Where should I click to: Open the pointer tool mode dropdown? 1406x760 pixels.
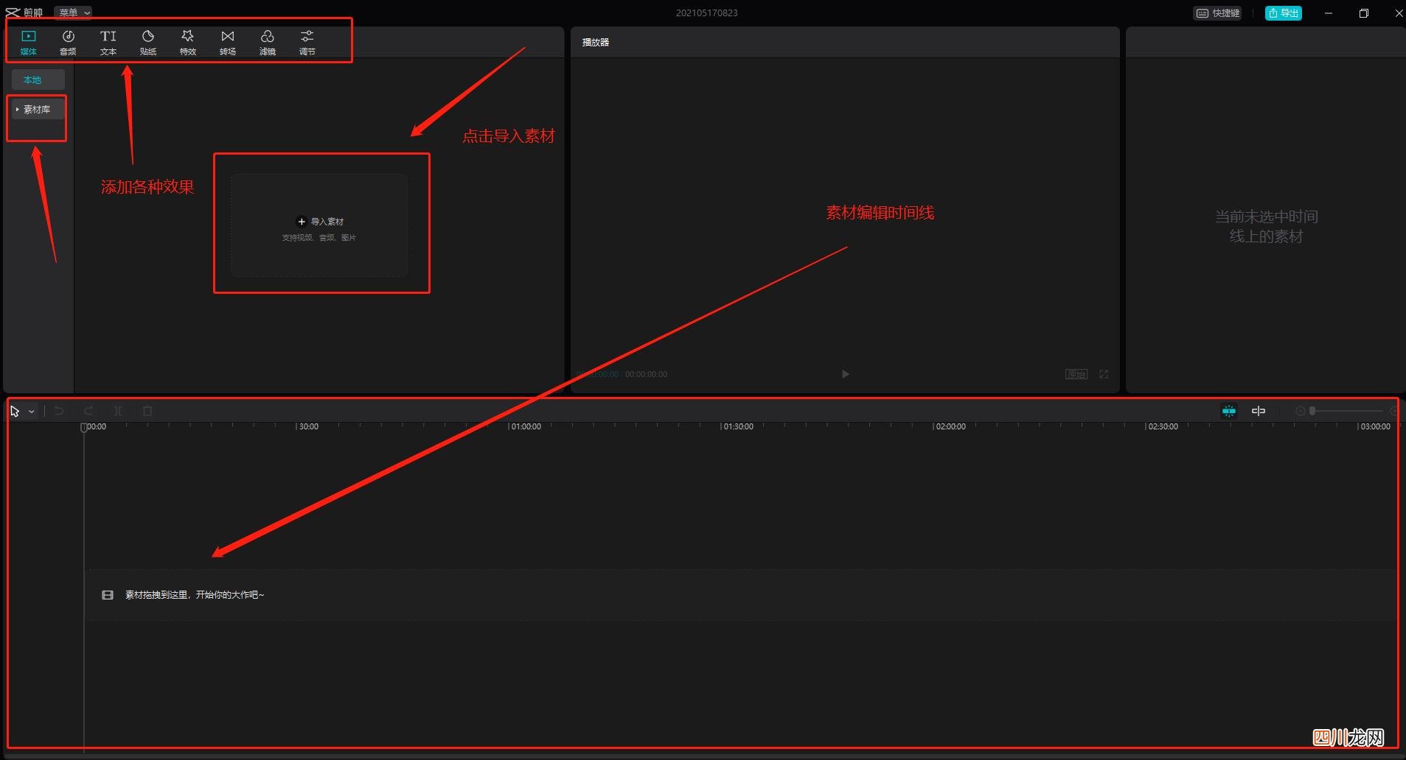[x=32, y=412]
